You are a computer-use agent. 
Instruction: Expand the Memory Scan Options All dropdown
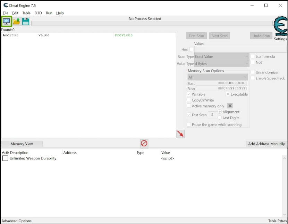click(x=218, y=77)
